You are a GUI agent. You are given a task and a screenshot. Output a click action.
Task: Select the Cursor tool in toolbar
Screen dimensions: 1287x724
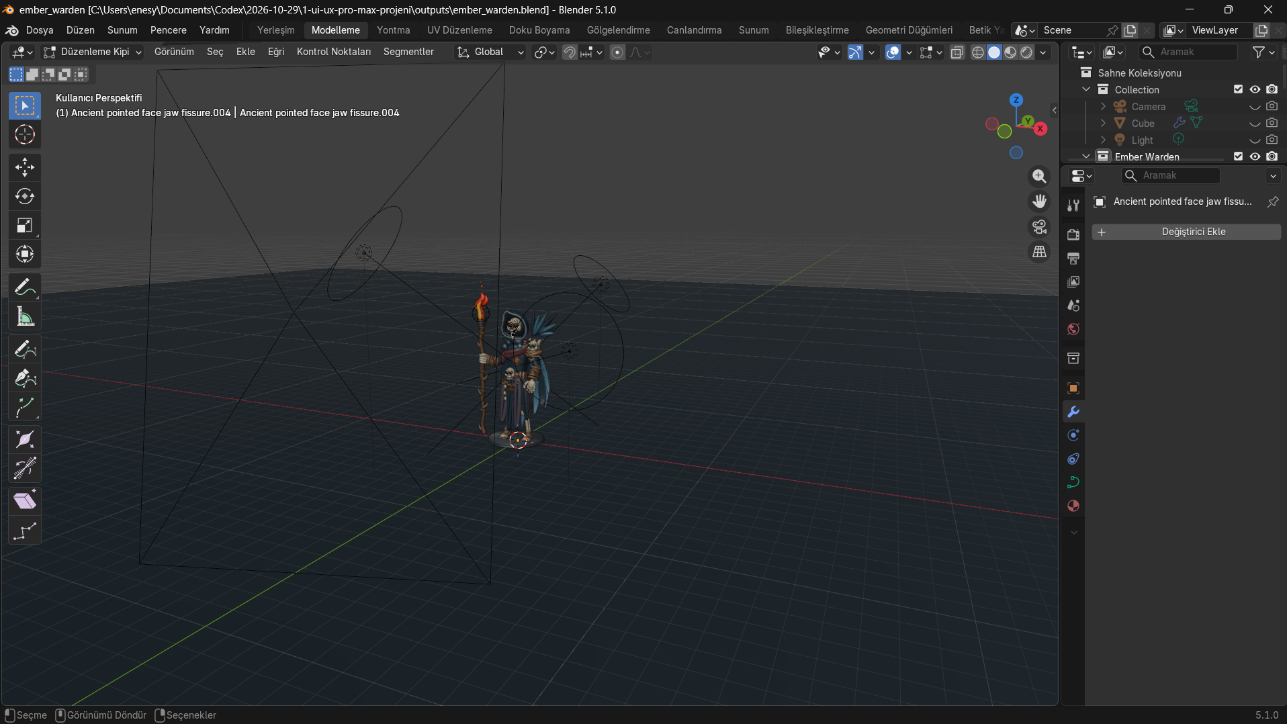(25, 135)
